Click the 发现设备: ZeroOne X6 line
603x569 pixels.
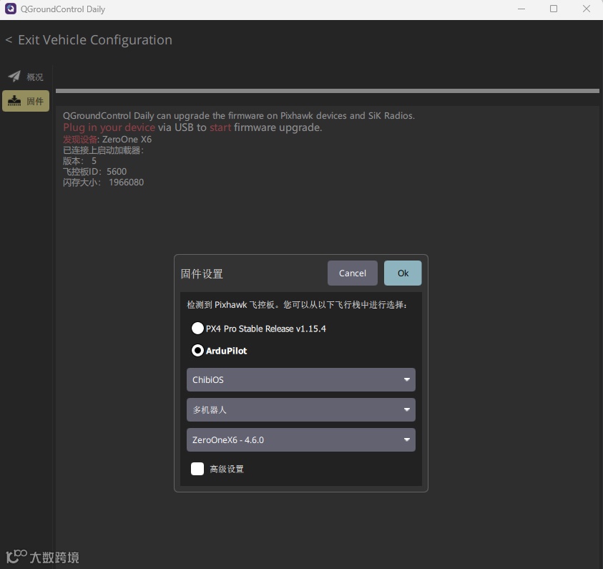(x=107, y=140)
